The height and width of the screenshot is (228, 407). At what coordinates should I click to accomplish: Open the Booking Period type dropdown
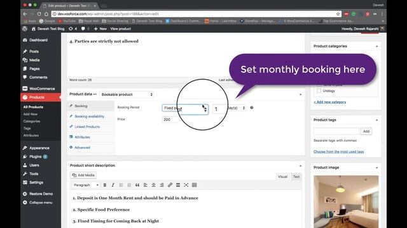pos(185,108)
